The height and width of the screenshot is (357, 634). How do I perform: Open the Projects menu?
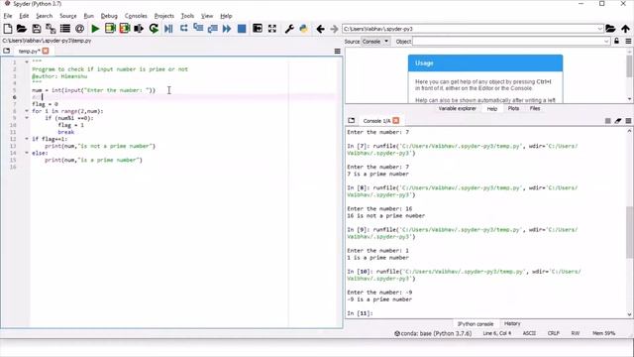(x=163, y=16)
